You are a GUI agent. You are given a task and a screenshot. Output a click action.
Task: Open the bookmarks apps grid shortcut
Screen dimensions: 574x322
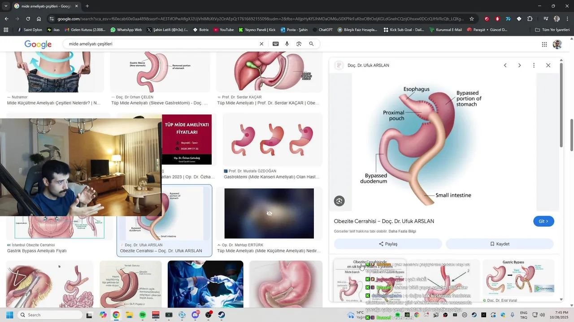pos(6,30)
